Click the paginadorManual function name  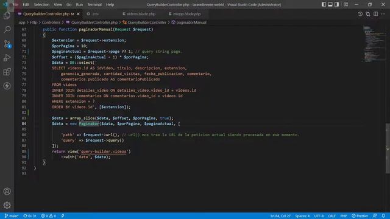(96, 29)
